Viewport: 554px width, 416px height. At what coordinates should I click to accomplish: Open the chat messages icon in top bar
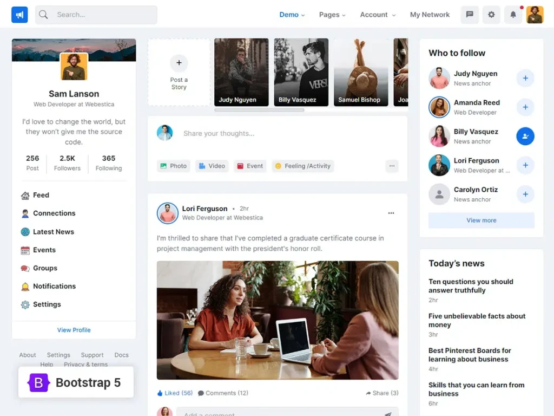click(x=469, y=15)
